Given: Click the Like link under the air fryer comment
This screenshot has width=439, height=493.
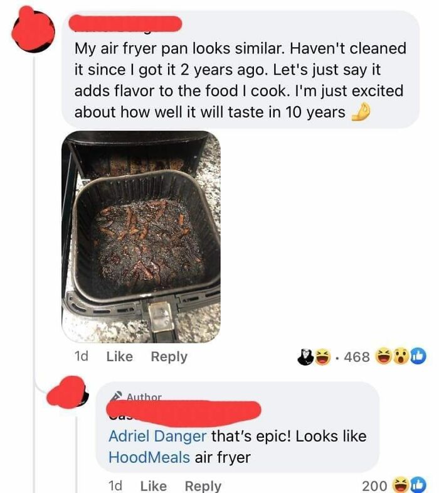Looking at the screenshot, I should (x=119, y=357).
